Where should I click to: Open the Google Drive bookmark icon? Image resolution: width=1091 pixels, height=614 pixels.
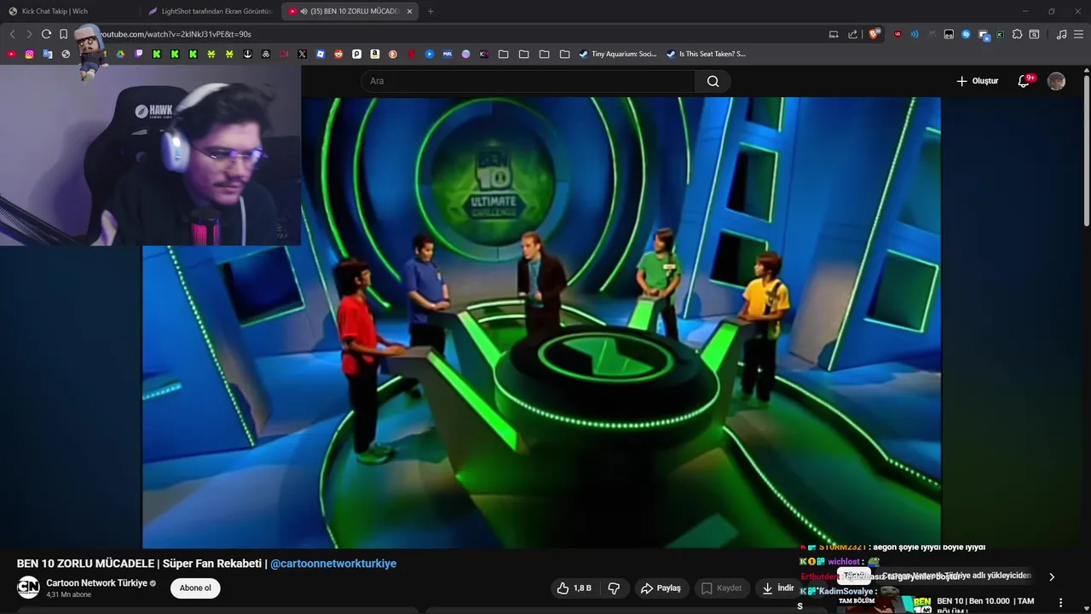point(120,54)
